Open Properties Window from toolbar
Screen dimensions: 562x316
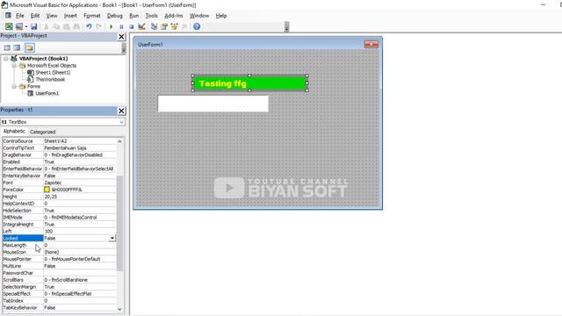coord(164,26)
